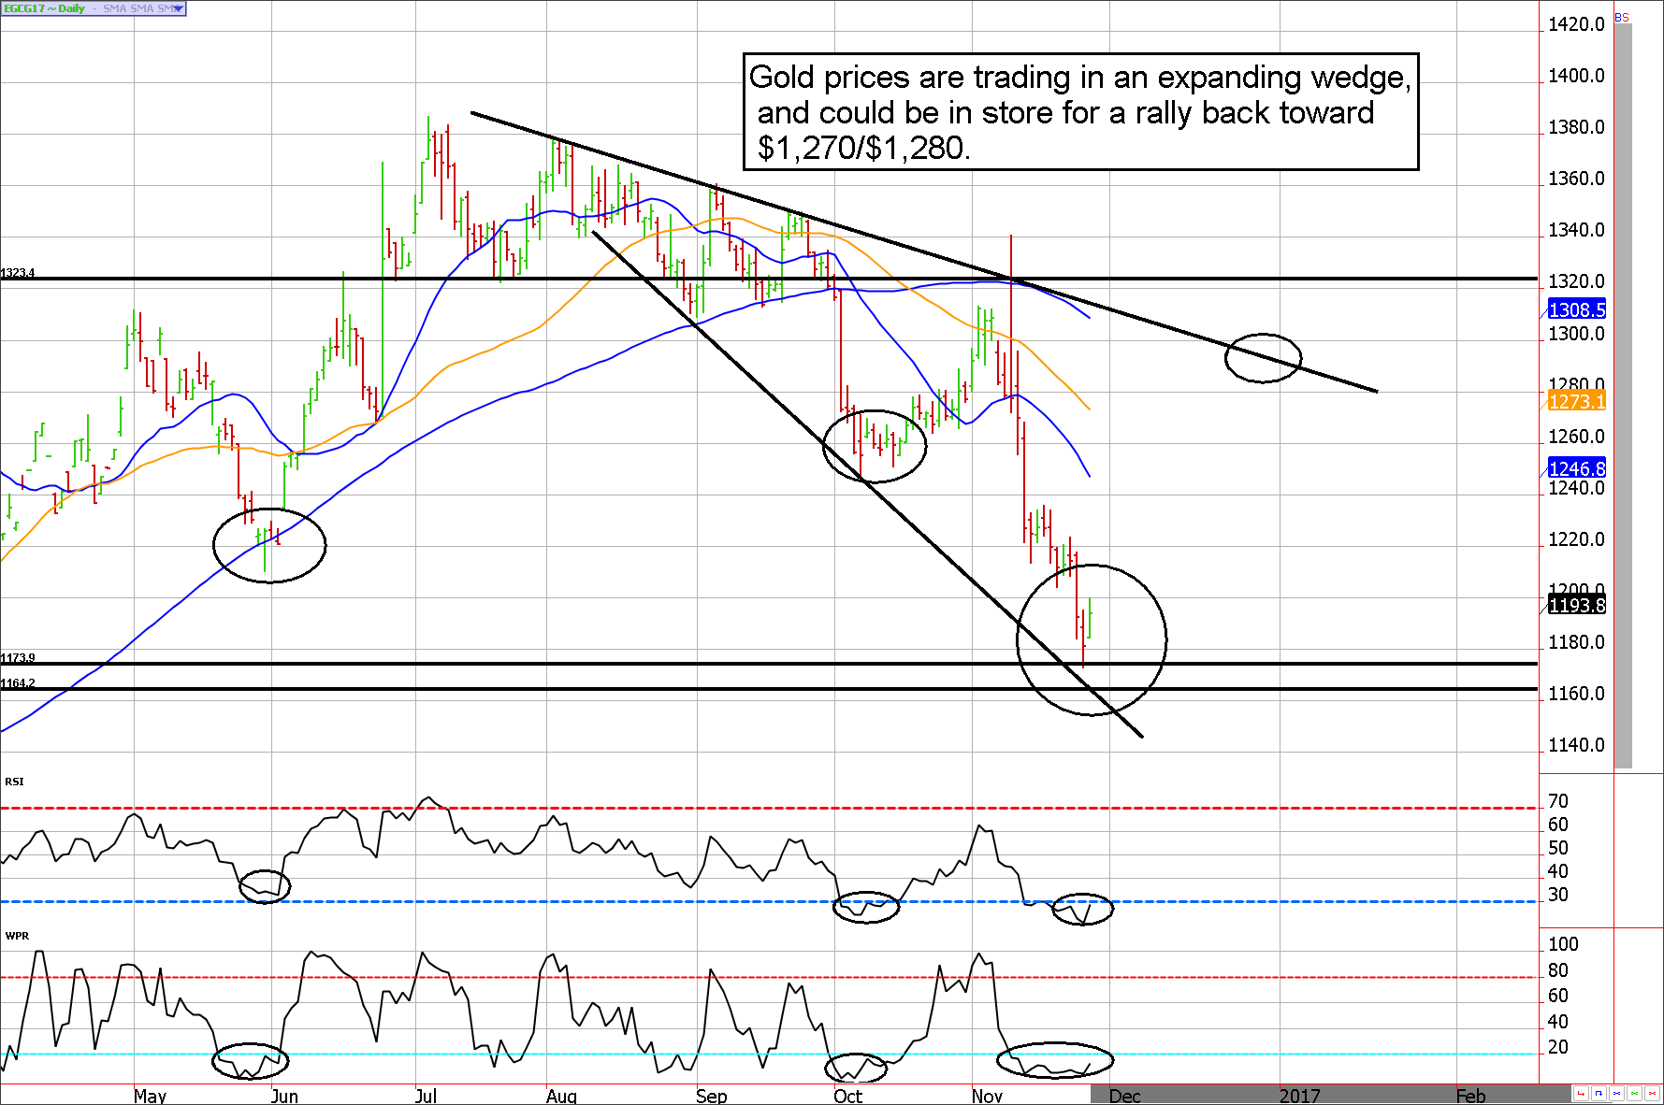
Task: Click the blue B buy indicator
Action: (1618, 18)
